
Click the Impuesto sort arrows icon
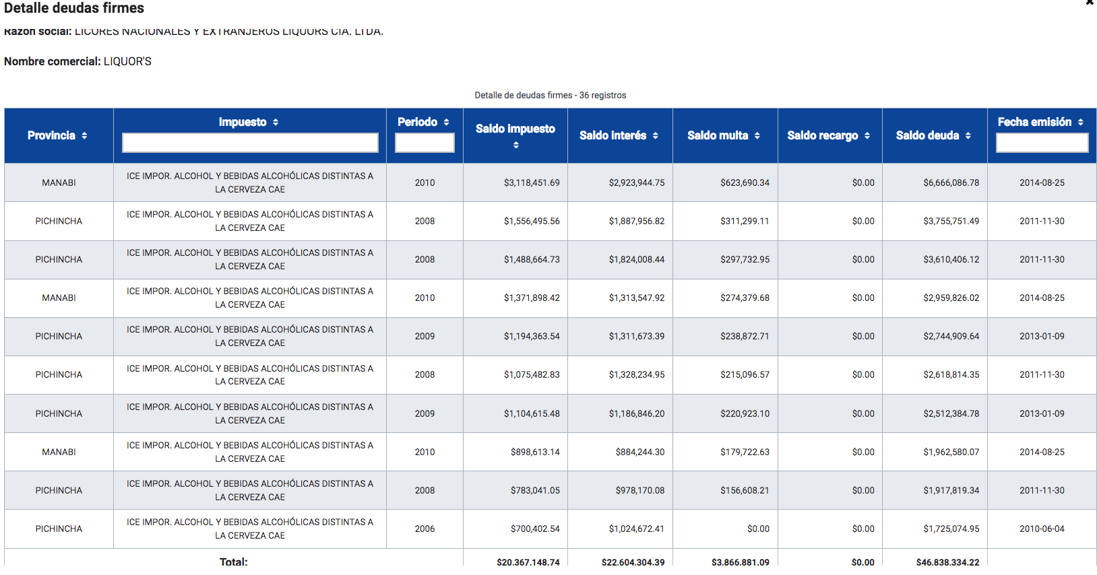[276, 123]
